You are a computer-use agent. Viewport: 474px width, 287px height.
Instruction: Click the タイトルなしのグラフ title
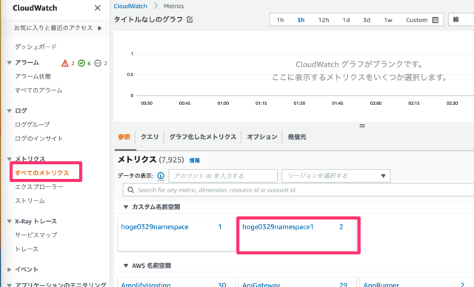[x=148, y=20]
